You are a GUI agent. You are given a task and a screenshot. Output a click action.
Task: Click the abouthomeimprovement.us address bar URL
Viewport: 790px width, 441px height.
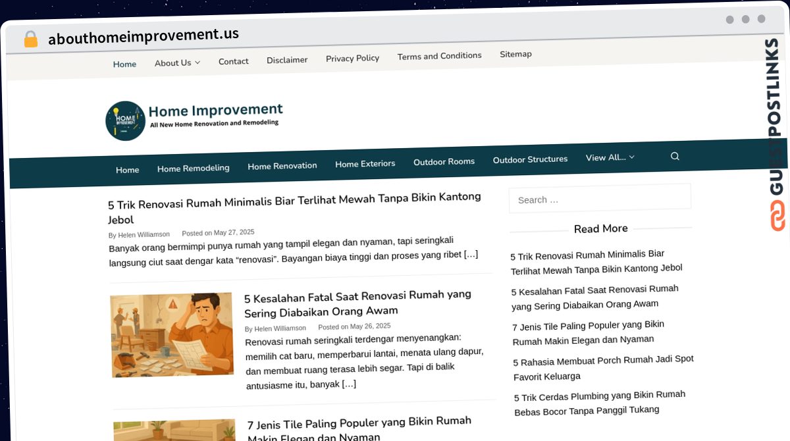(144, 35)
